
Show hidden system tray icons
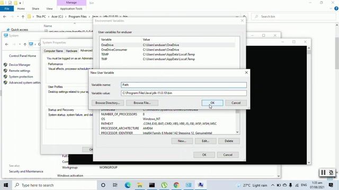coord(273,185)
